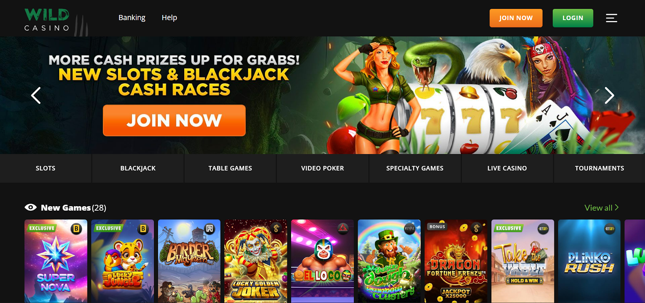The width and height of the screenshot is (645, 303).
Task: Click the Join Now button in header
Action: [x=516, y=18]
